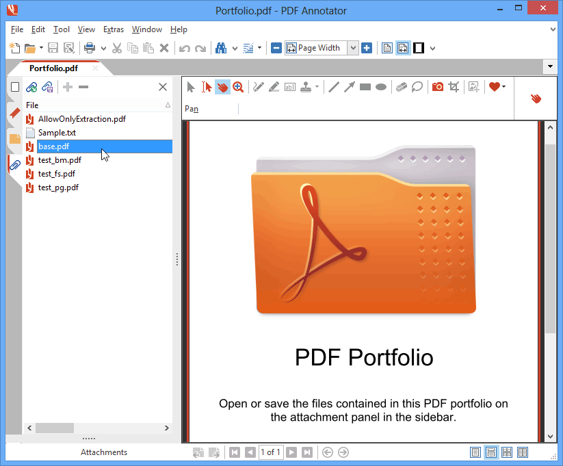563x466 pixels.
Task: Select the Stamp tool
Action: point(306,87)
